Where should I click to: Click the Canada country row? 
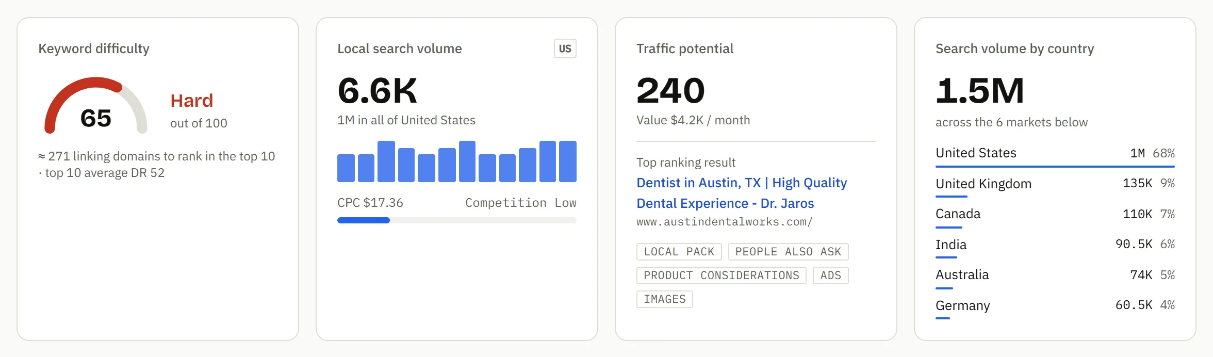pyautogui.click(x=1055, y=217)
